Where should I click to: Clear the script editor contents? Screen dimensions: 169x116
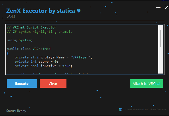[x=53, y=84]
